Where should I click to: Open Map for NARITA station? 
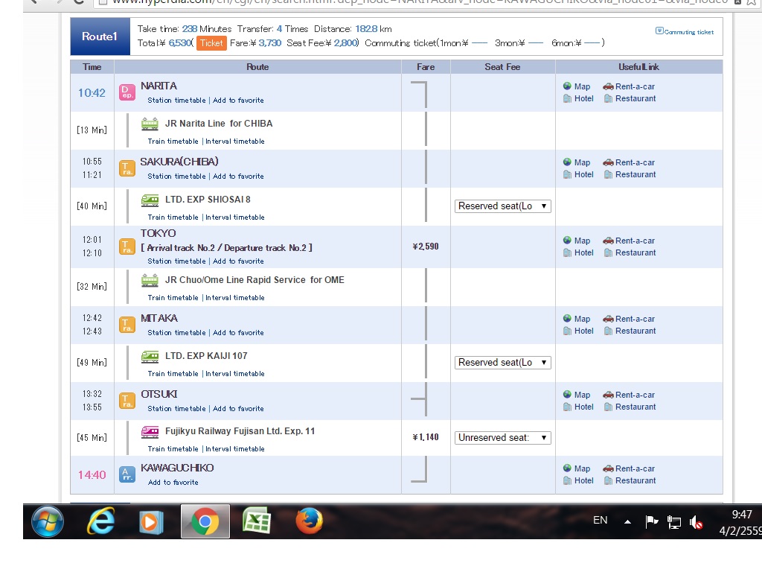[577, 86]
